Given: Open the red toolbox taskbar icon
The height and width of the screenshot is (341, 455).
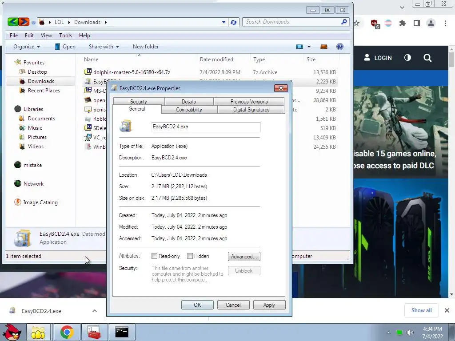Looking at the screenshot, I should click(94, 332).
